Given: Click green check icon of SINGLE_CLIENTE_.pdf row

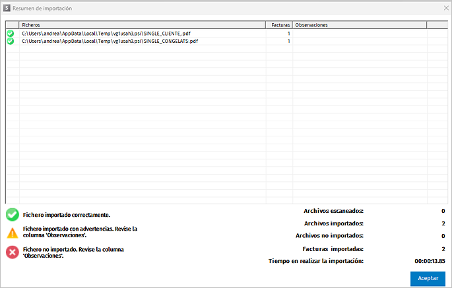Looking at the screenshot, I should click(x=11, y=34).
